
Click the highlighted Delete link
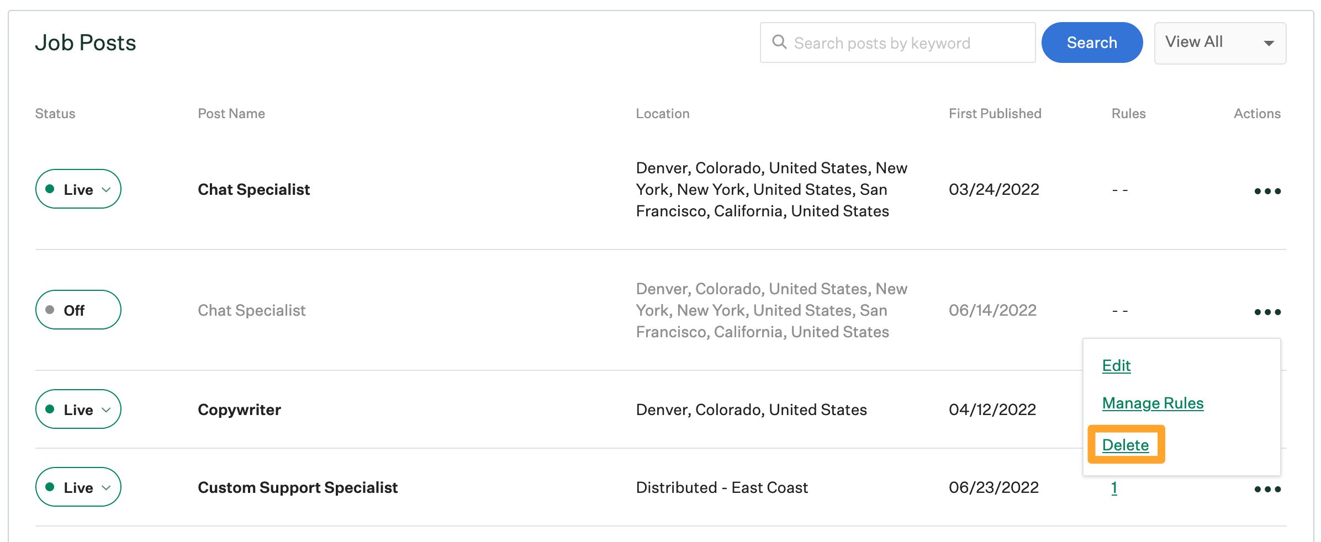tap(1127, 444)
